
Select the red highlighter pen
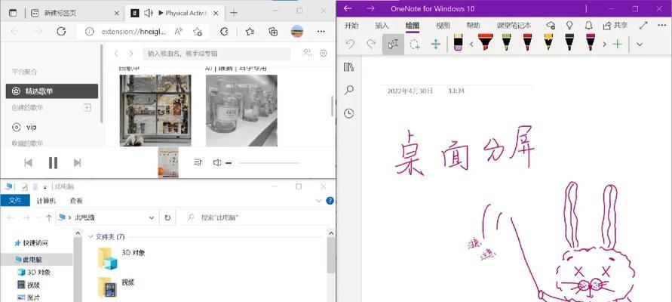(x=486, y=42)
